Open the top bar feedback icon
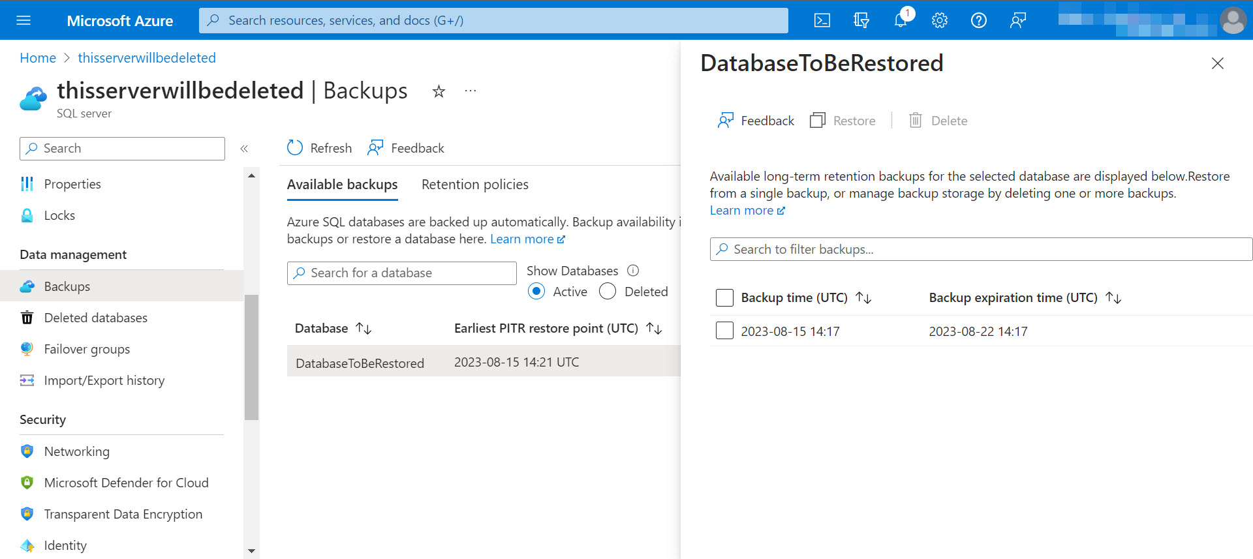The width and height of the screenshot is (1253, 559). pos(1018,20)
